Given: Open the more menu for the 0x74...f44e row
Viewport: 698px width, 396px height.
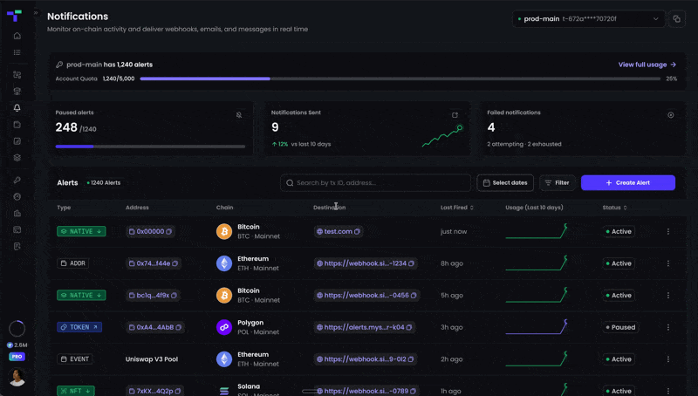Looking at the screenshot, I should click(x=667, y=263).
